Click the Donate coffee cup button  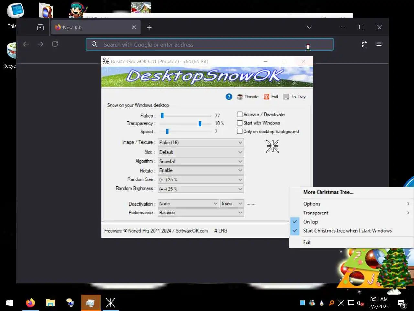point(248,97)
